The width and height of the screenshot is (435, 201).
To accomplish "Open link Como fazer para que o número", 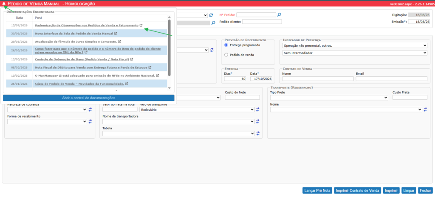I will coord(98,50).
